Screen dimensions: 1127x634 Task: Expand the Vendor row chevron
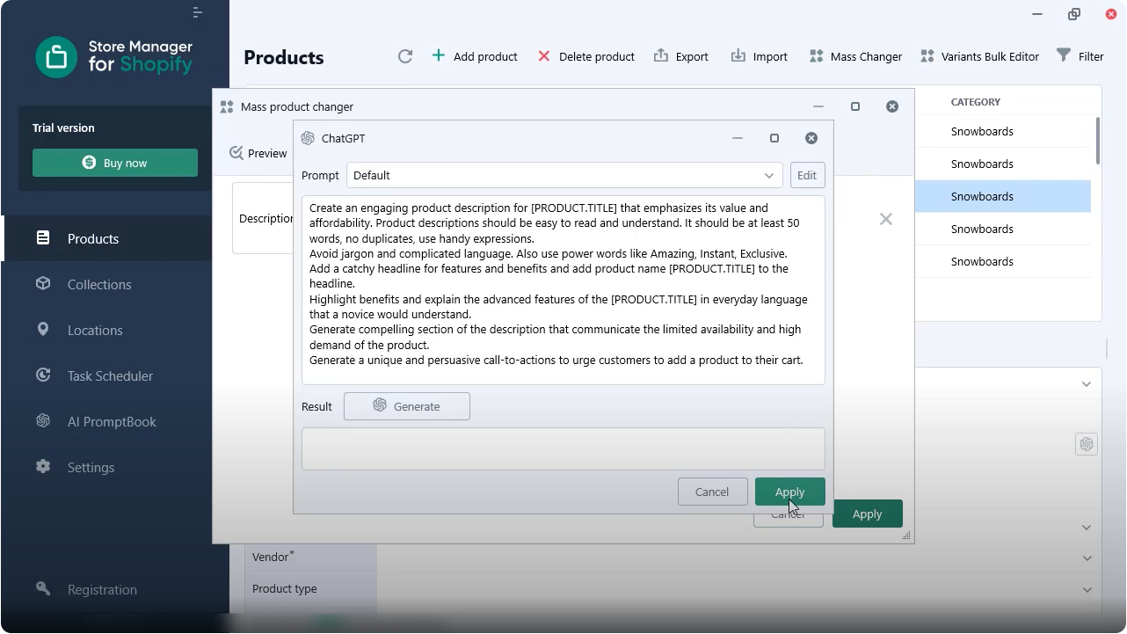tap(1087, 557)
